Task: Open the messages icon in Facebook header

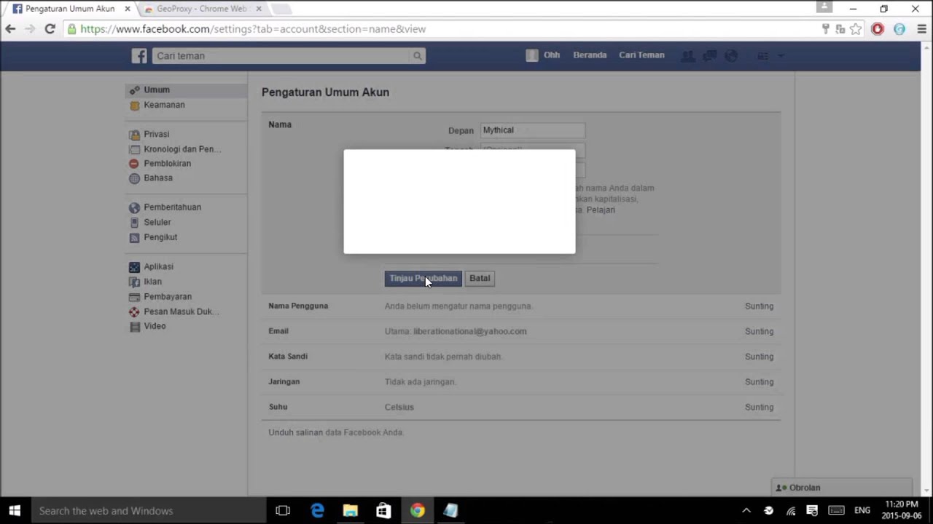Action: pyautogui.click(x=709, y=55)
